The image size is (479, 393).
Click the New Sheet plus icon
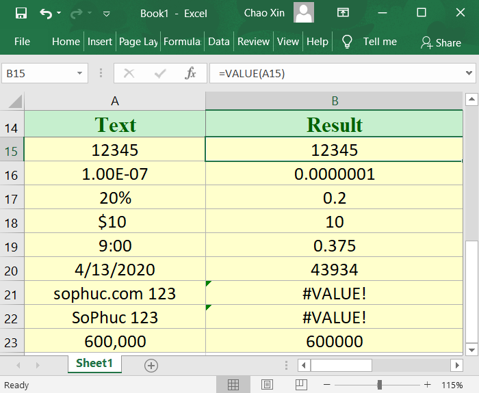[151, 365]
